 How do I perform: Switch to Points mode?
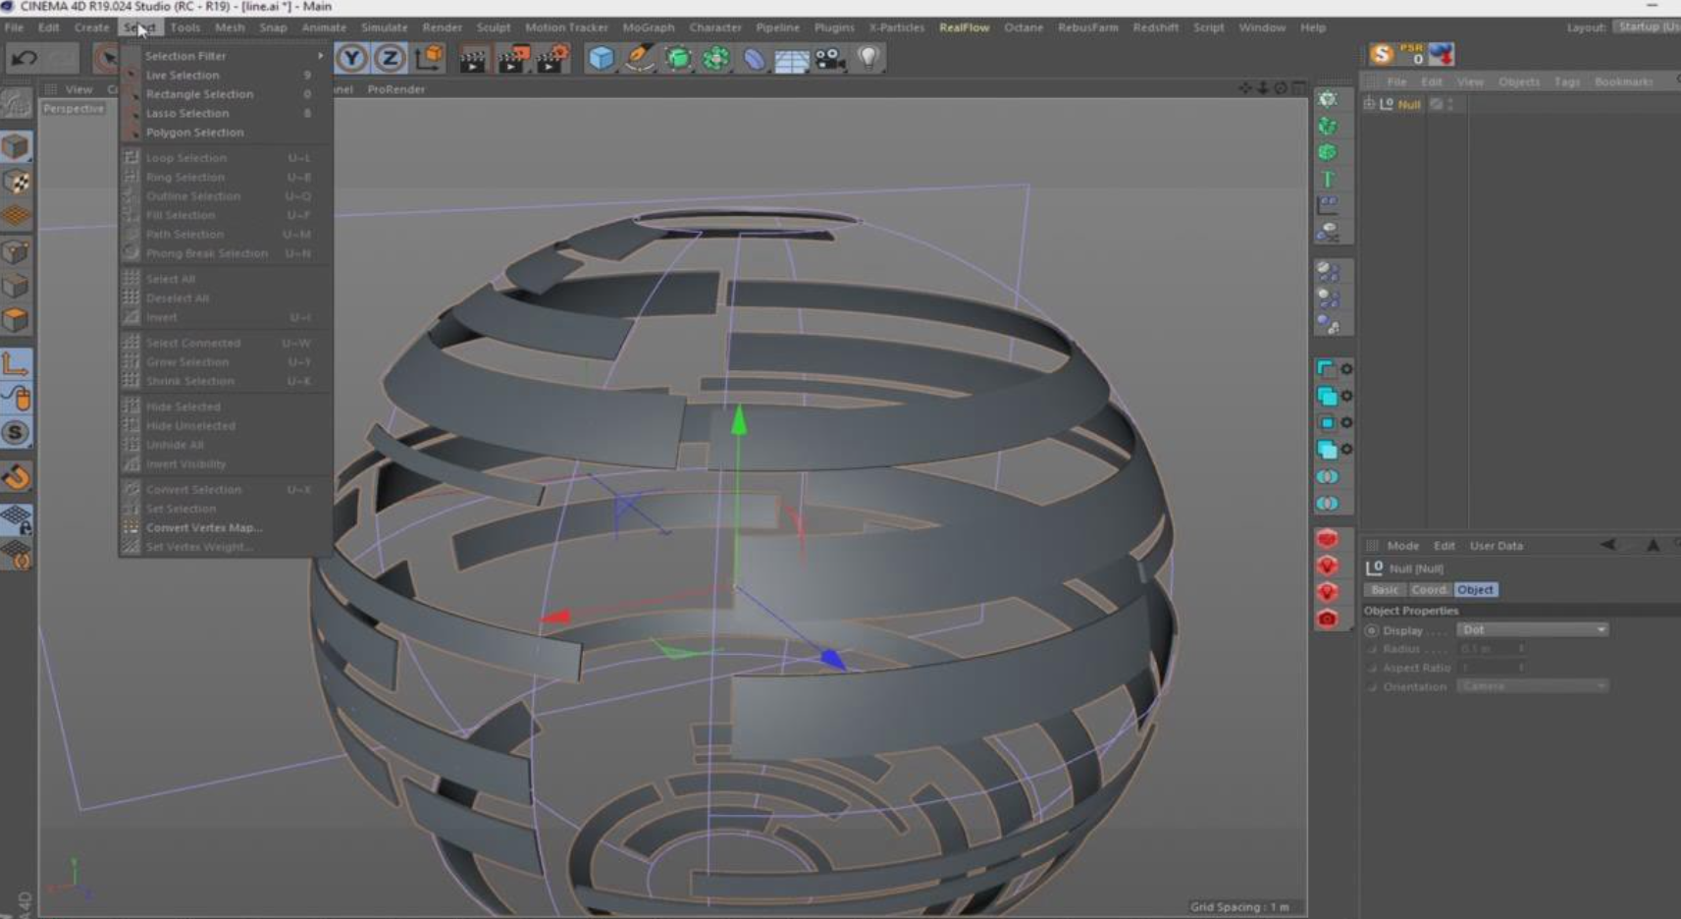click(x=16, y=252)
